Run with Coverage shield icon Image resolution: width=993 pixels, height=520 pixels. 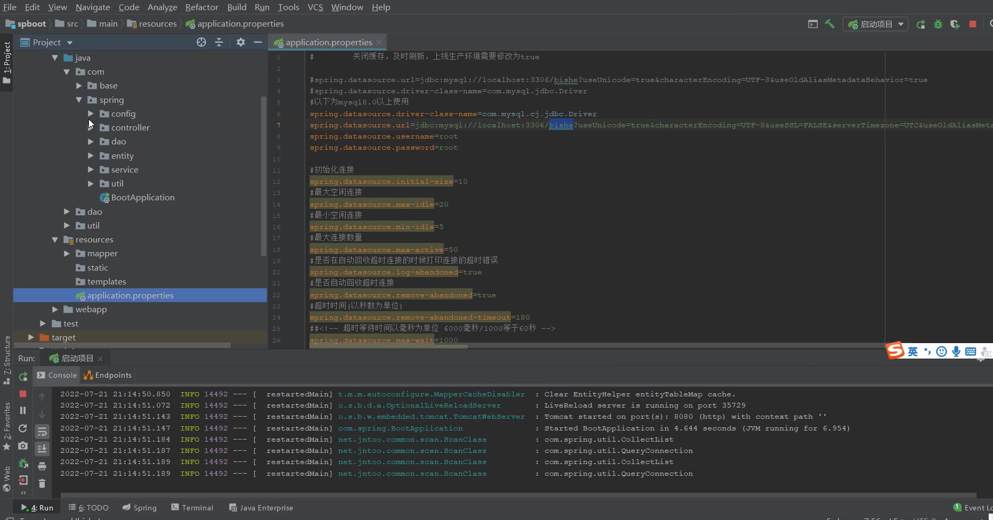[955, 25]
